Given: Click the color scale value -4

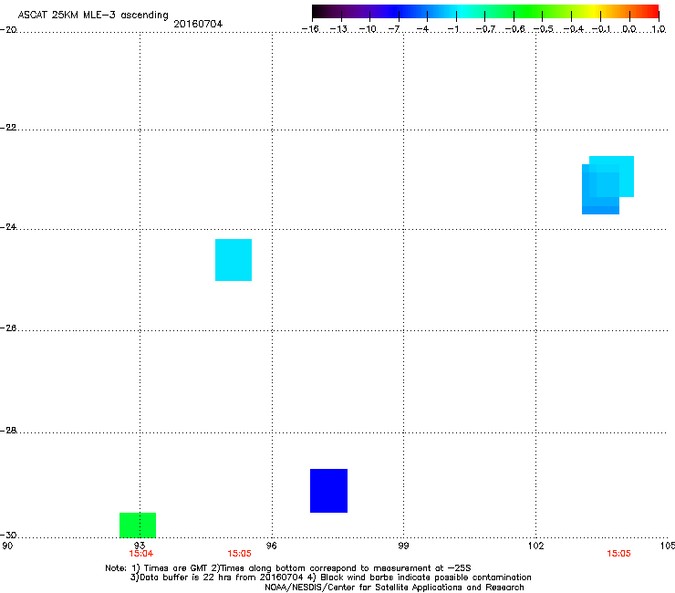Looking at the screenshot, I should click(422, 29).
